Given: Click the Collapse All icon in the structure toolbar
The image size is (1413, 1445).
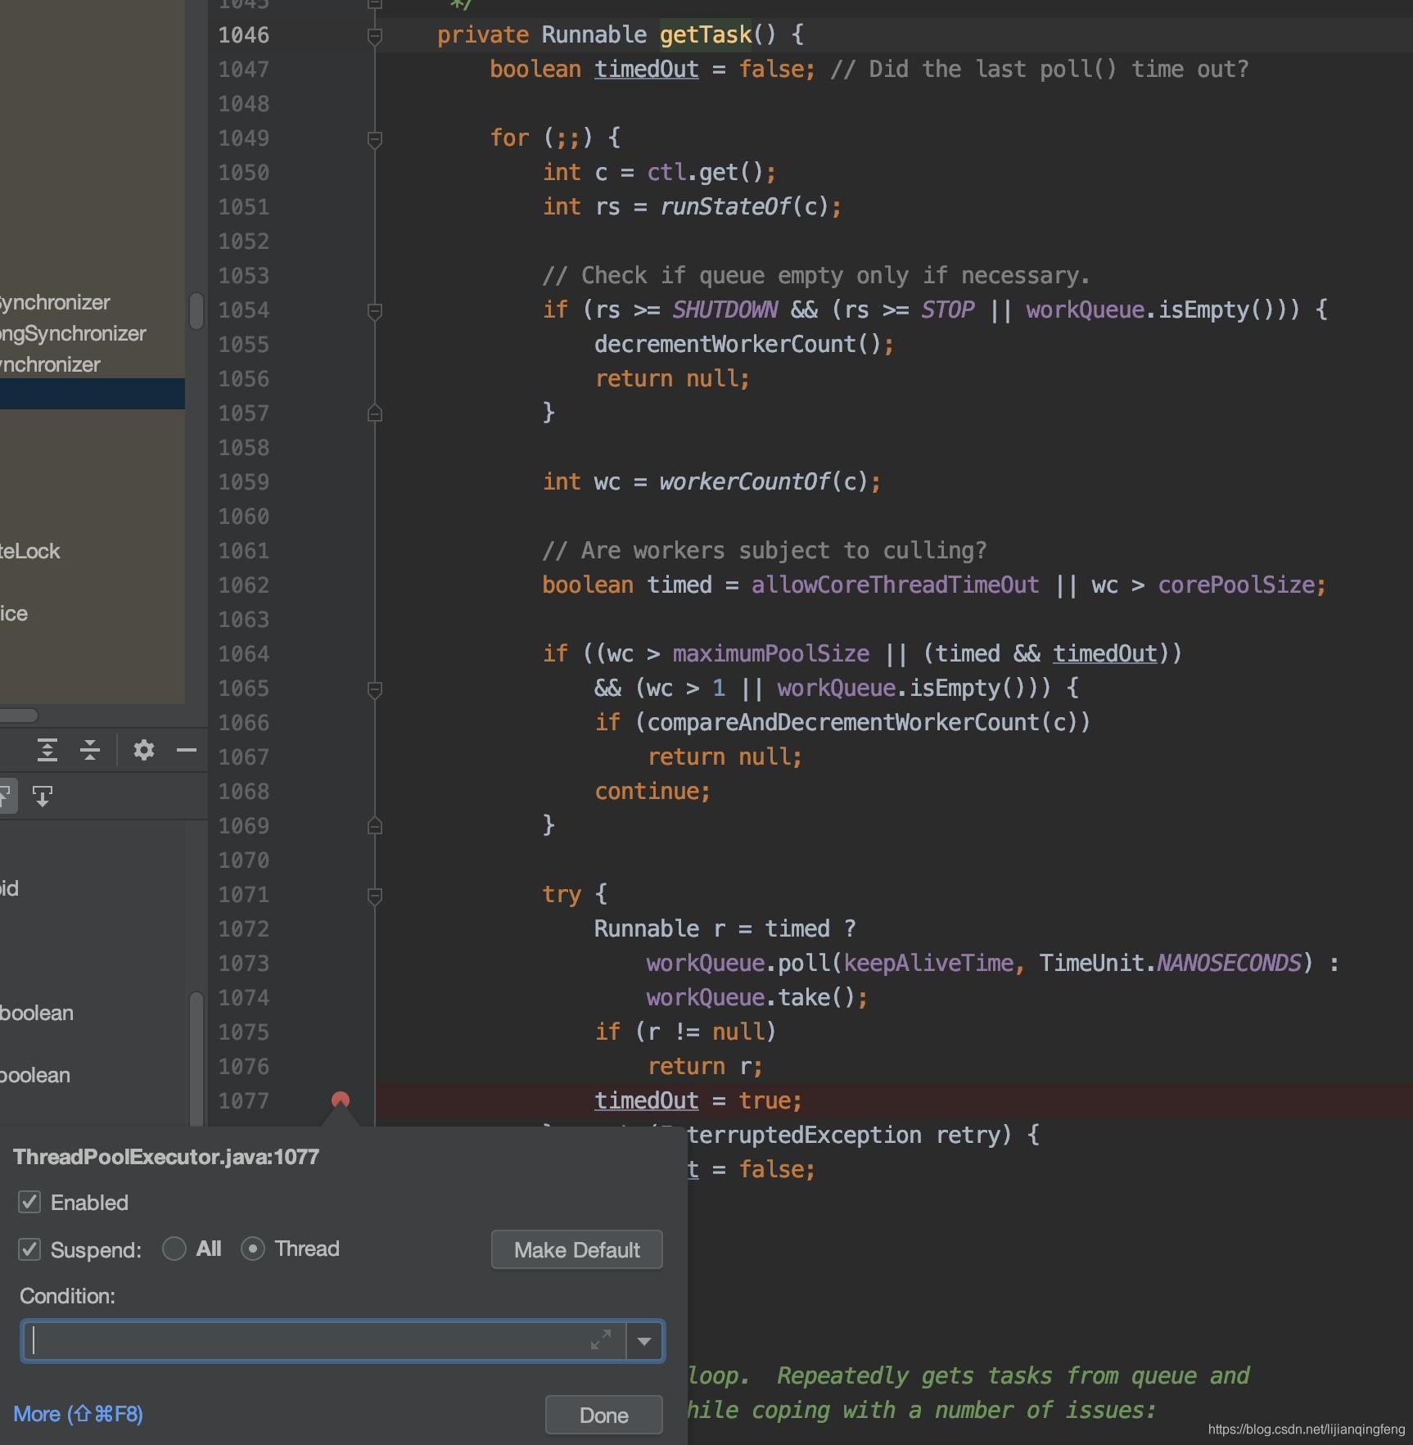Looking at the screenshot, I should 90,750.
